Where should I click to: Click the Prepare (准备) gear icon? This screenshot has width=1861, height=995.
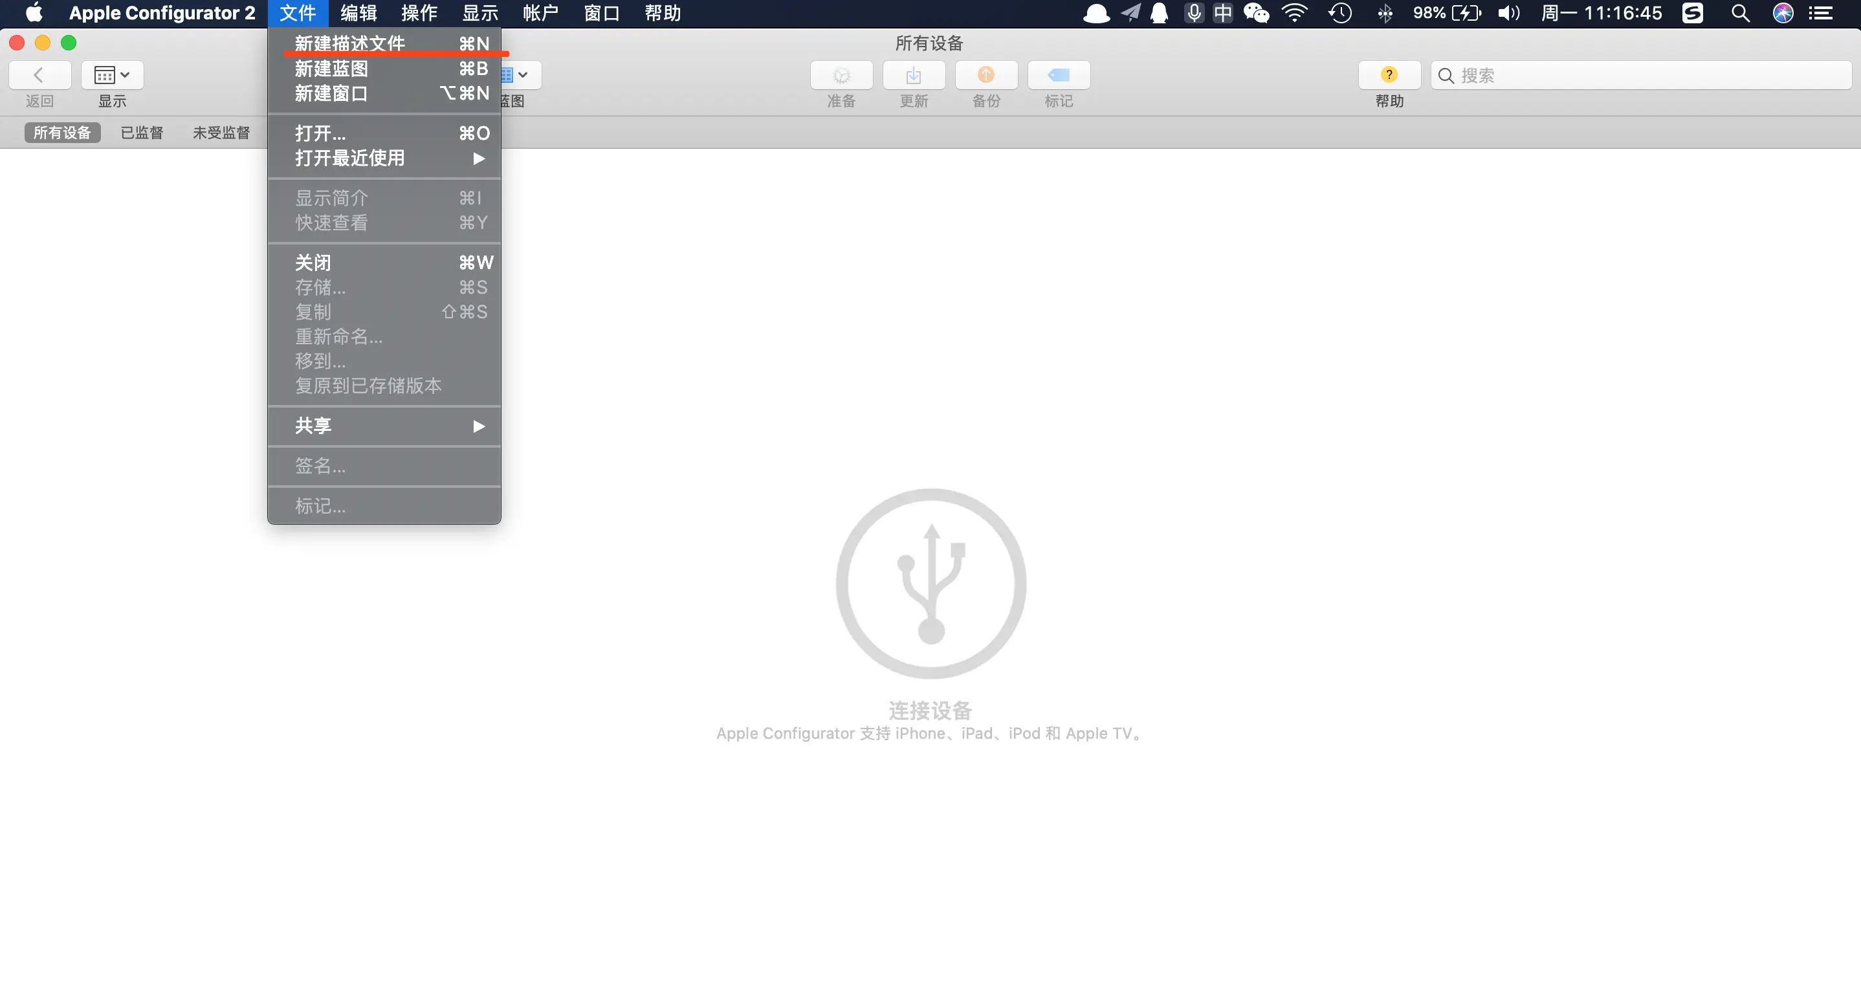click(x=841, y=75)
